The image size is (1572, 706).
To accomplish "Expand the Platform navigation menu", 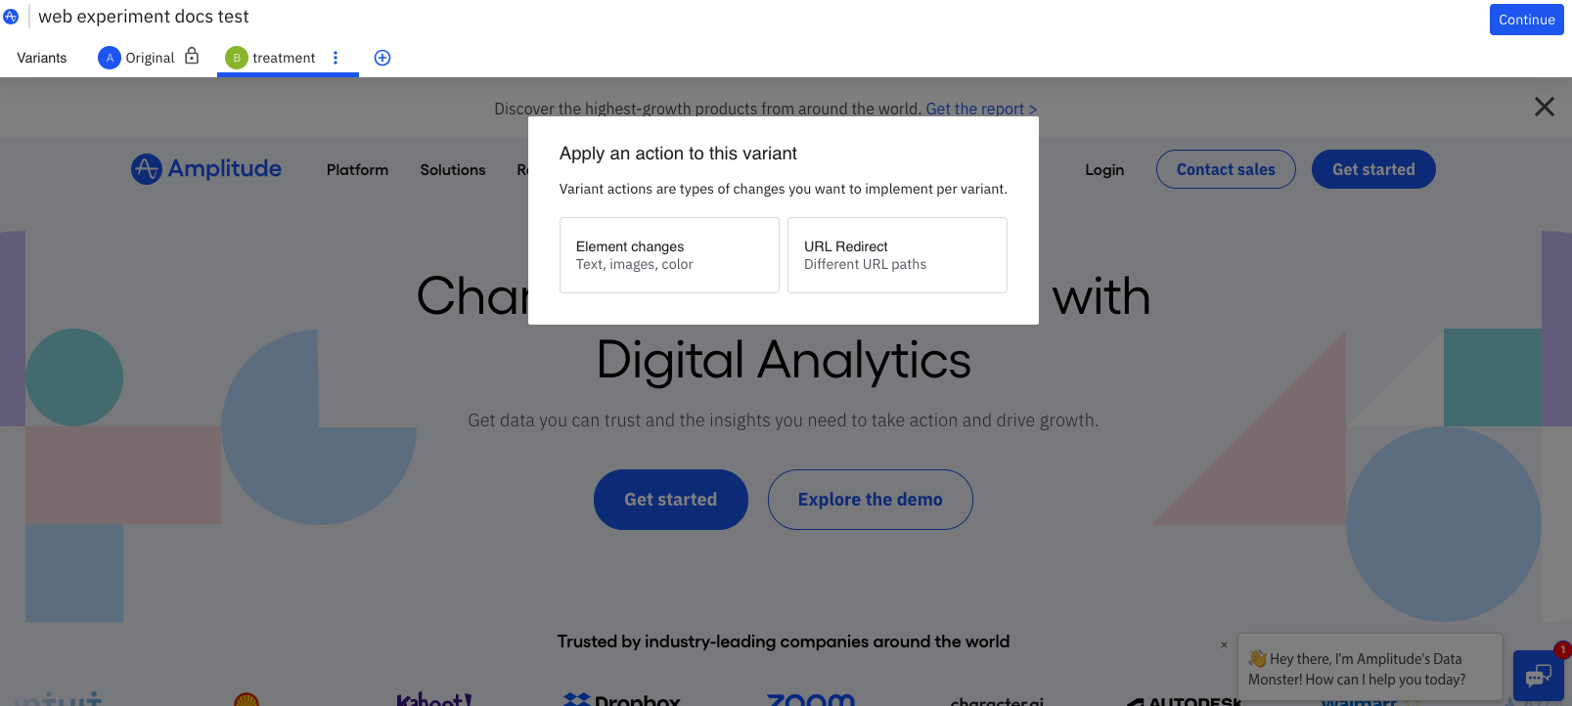I will 357,170.
